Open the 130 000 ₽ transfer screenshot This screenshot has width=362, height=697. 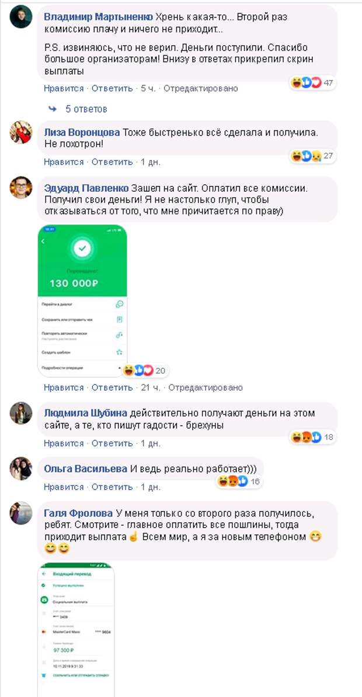[82, 301]
